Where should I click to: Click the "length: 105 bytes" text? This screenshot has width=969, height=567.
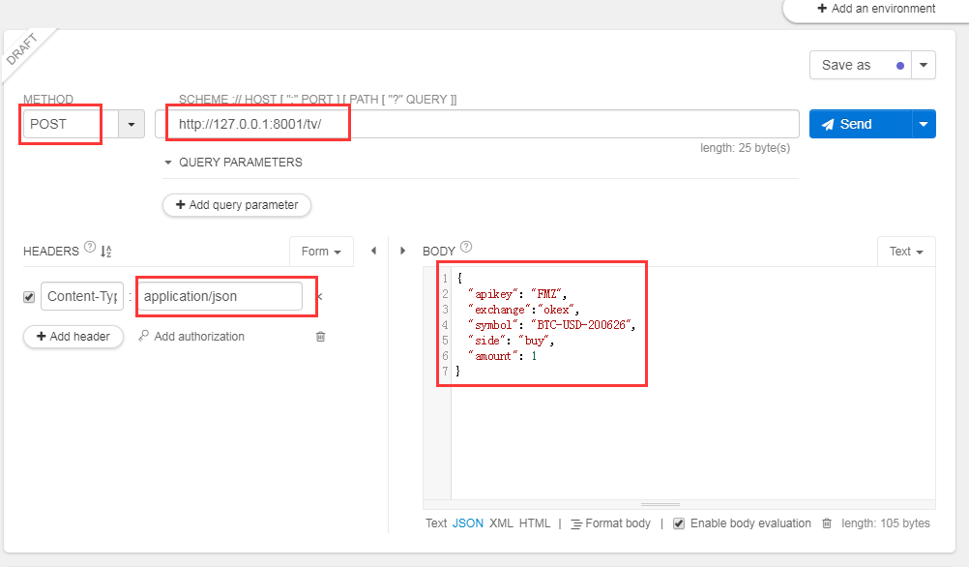pyautogui.click(x=886, y=523)
